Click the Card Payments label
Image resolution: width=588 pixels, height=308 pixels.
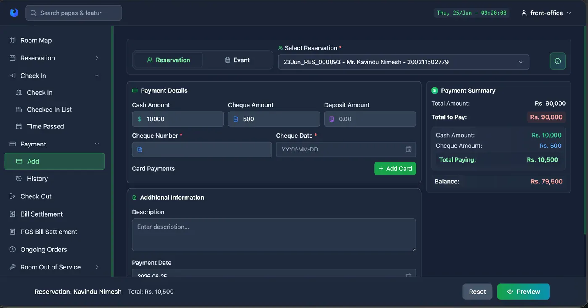point(153,169)
